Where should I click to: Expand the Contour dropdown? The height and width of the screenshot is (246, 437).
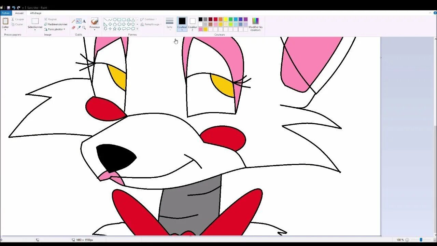[x=149, y=19]
